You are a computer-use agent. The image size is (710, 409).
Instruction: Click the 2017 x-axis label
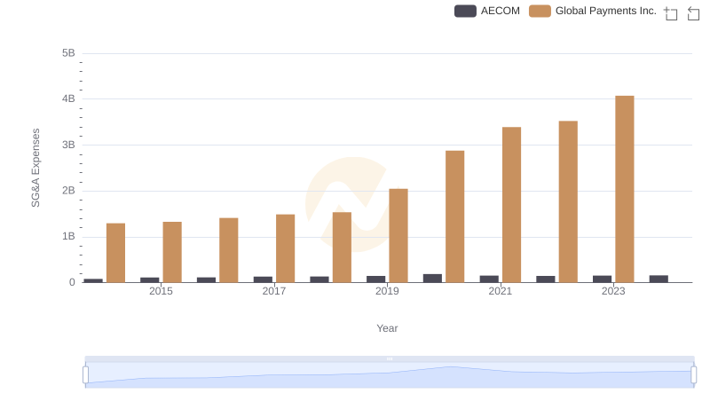[274, 291]
